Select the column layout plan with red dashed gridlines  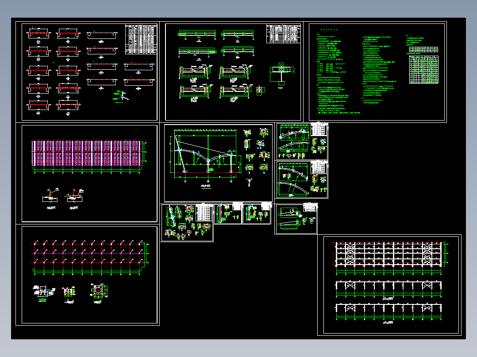pyautogui.click(x=90, y=257)
